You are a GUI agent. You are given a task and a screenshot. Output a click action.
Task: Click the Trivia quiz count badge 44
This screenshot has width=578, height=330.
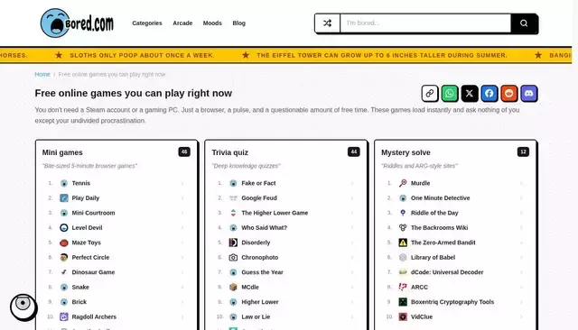[353, 151]
